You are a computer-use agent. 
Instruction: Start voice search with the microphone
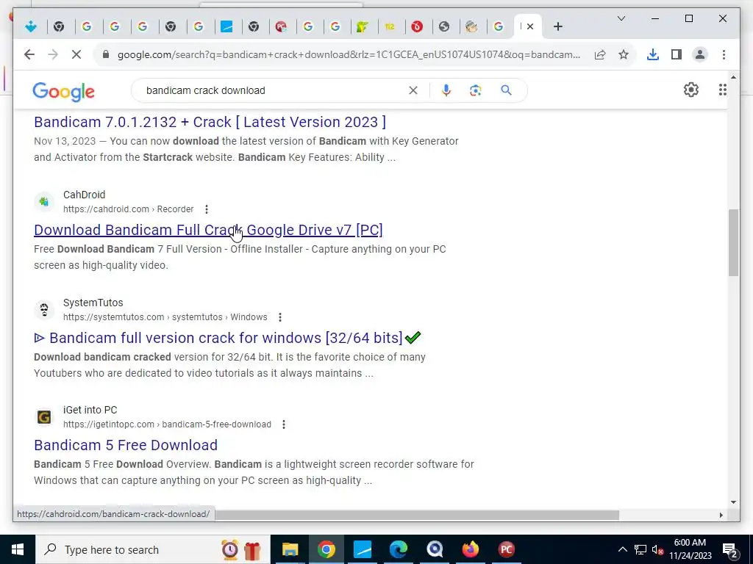tap(446, 90)
